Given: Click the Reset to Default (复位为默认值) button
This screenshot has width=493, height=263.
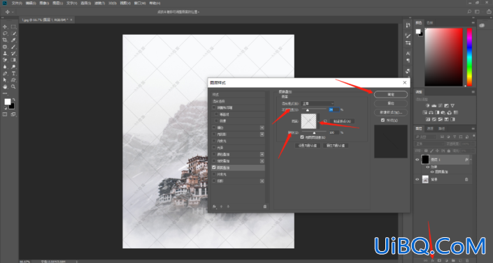Looking at the screenshot, I should [336, 146].
